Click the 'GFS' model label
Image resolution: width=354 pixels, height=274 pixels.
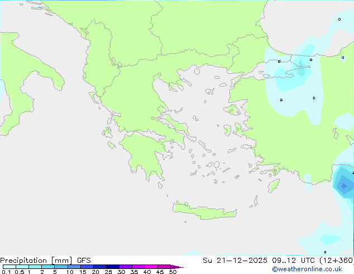(84, 261)
